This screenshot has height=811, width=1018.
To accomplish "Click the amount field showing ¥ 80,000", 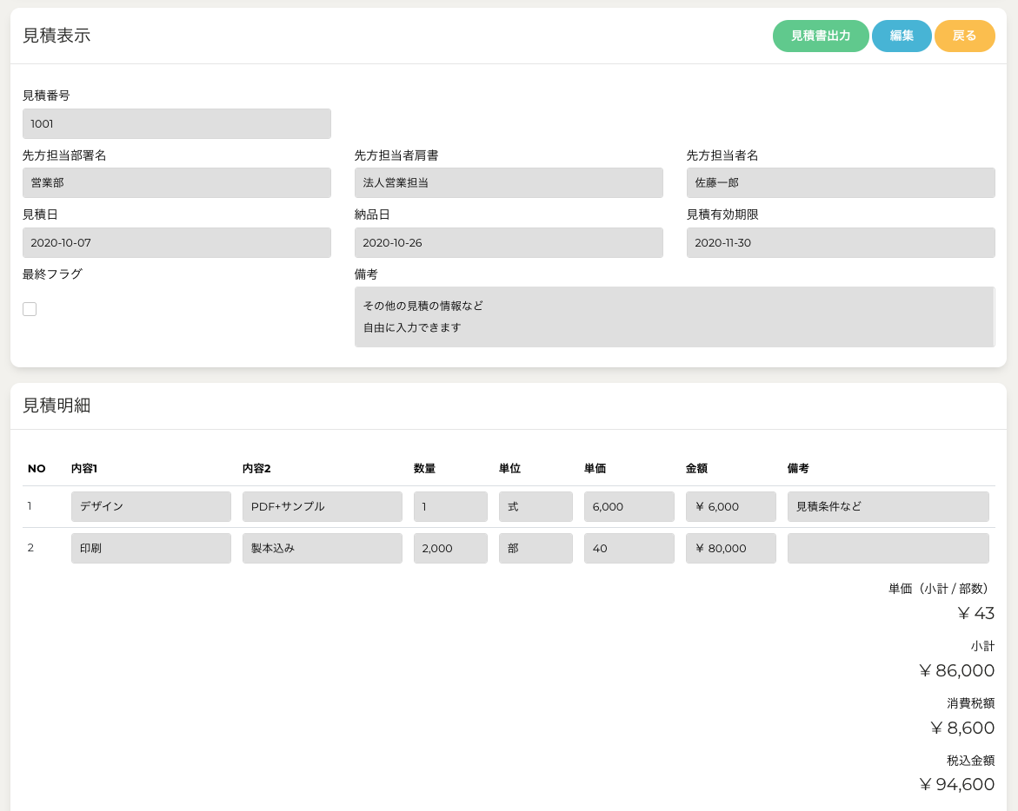I will click(x=731, y=549).
